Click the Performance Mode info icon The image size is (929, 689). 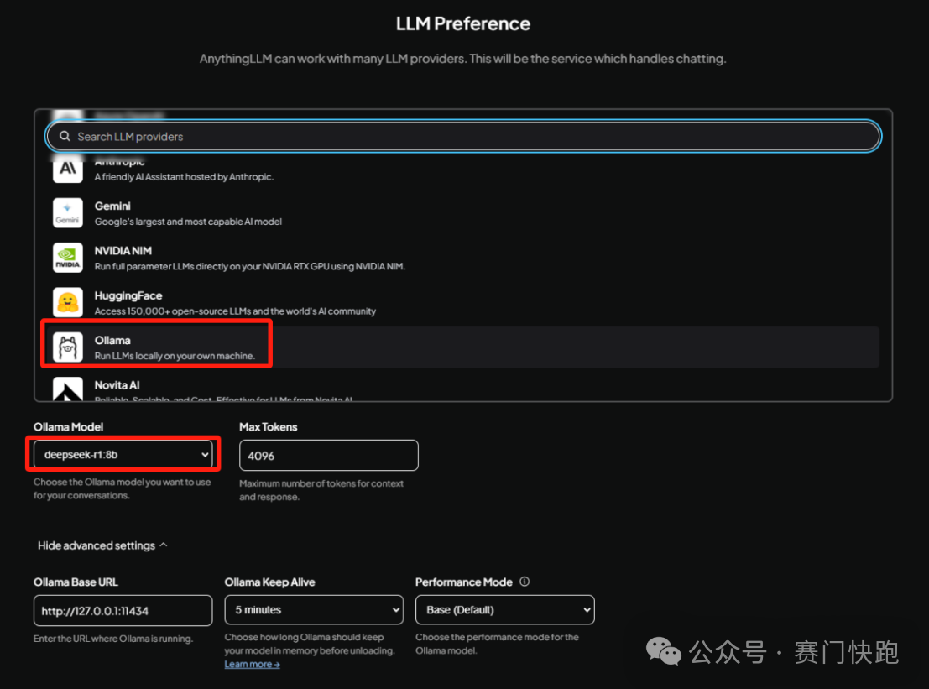pyautogui.click(x=525, y=582)
